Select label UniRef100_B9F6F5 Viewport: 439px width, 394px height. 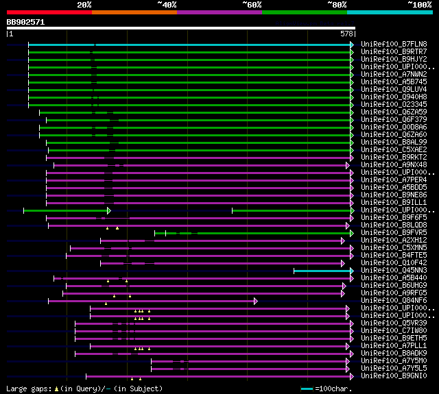394,217
